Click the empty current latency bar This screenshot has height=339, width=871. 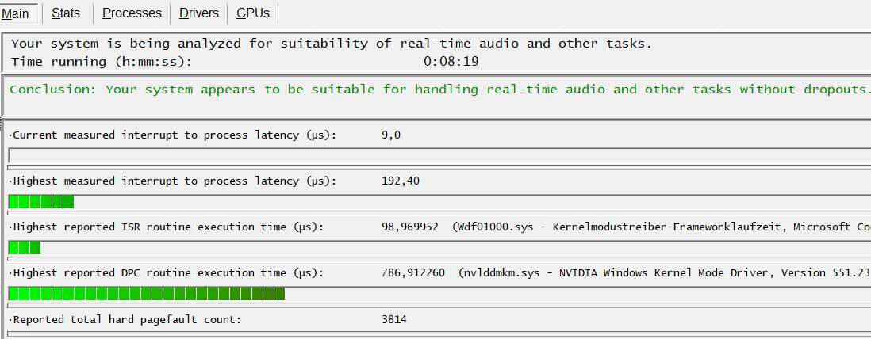click(x=436, y=155)
